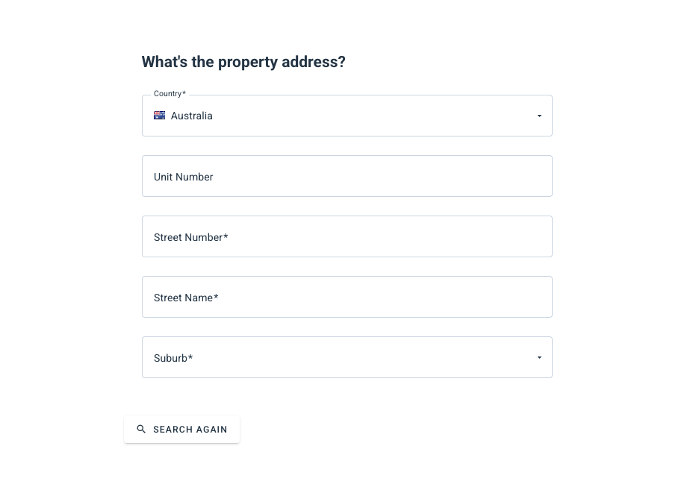Click the Country field label
Viewport: 696px width, 490px height.
pyautogui.click(x=170, y=93)
